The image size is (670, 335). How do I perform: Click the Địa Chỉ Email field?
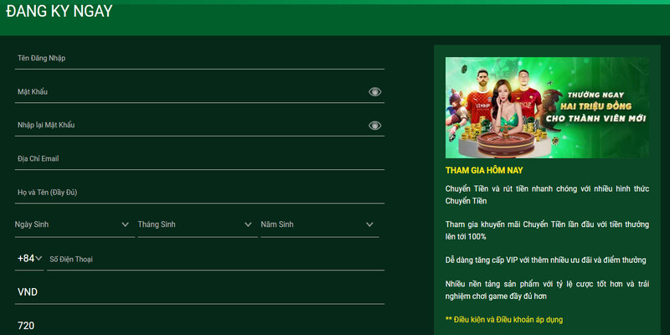pos(199,158)
